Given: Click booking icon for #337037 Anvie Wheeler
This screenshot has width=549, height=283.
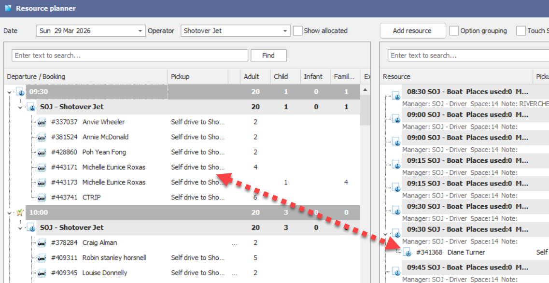Looking at the screenshot, I should tap(42, 122).
